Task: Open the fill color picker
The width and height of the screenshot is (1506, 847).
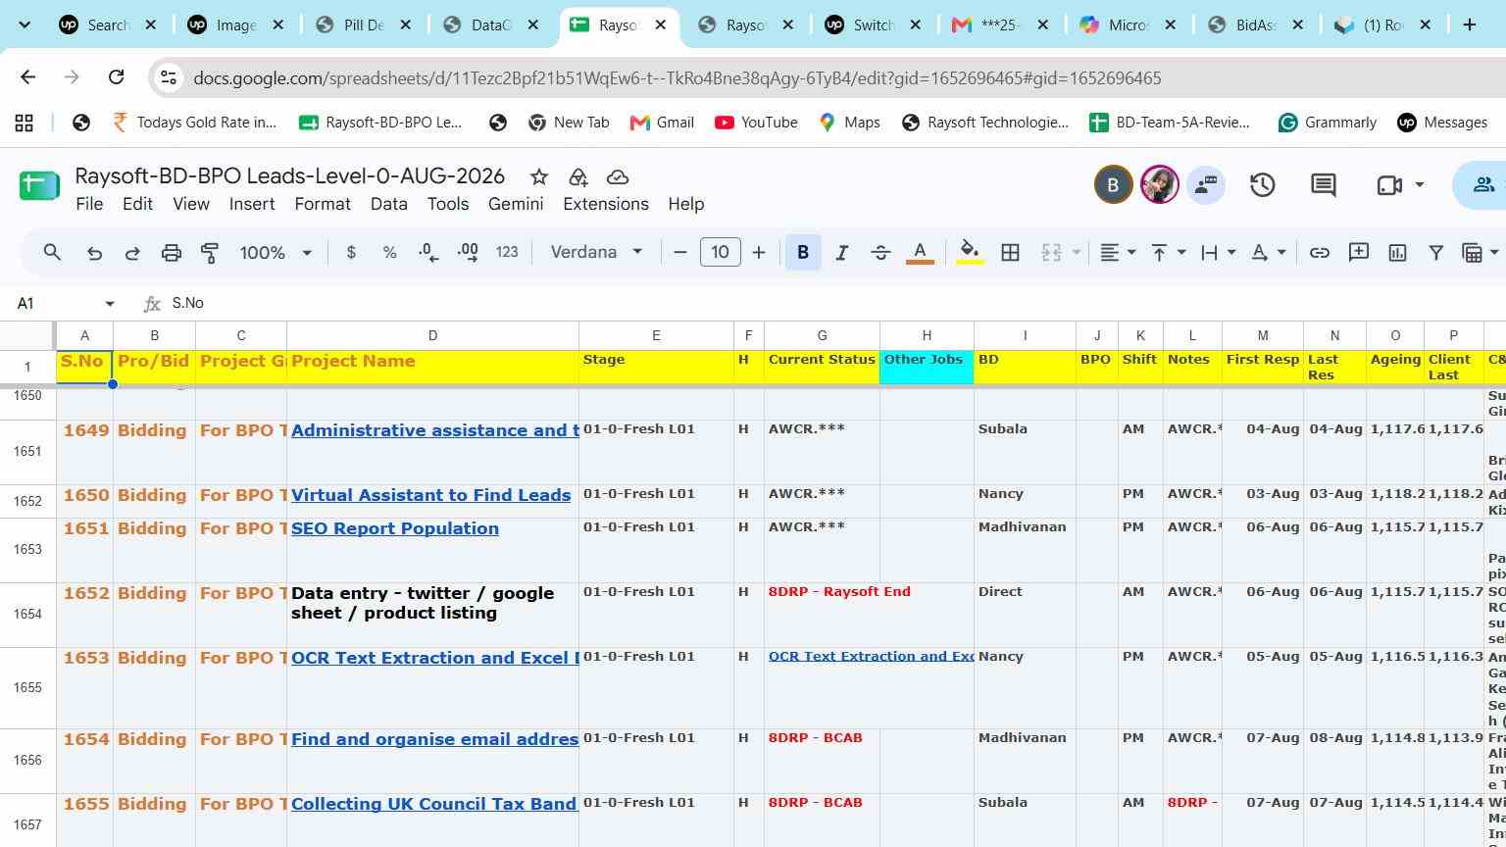Action: tap(970, 253)
